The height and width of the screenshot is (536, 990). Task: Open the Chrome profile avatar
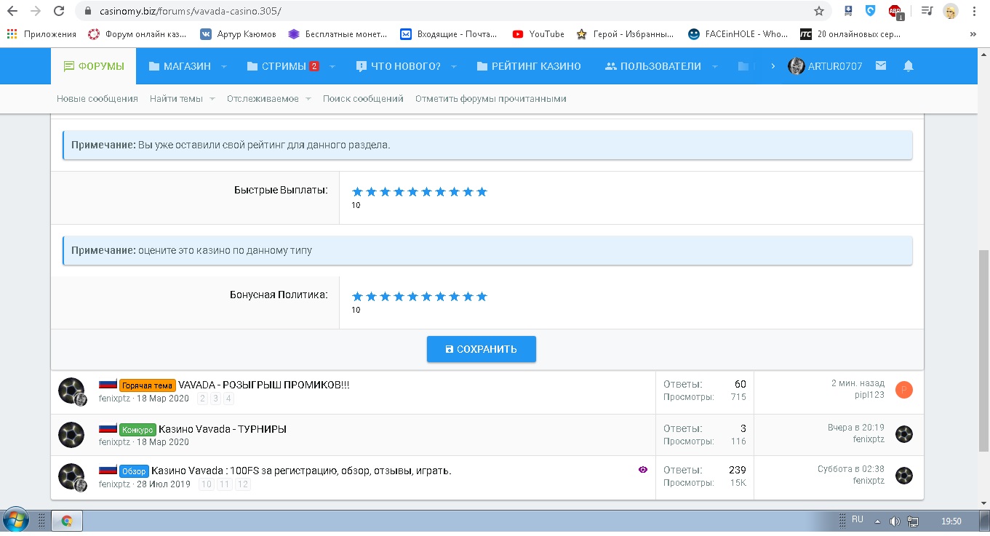coord(950,11)
